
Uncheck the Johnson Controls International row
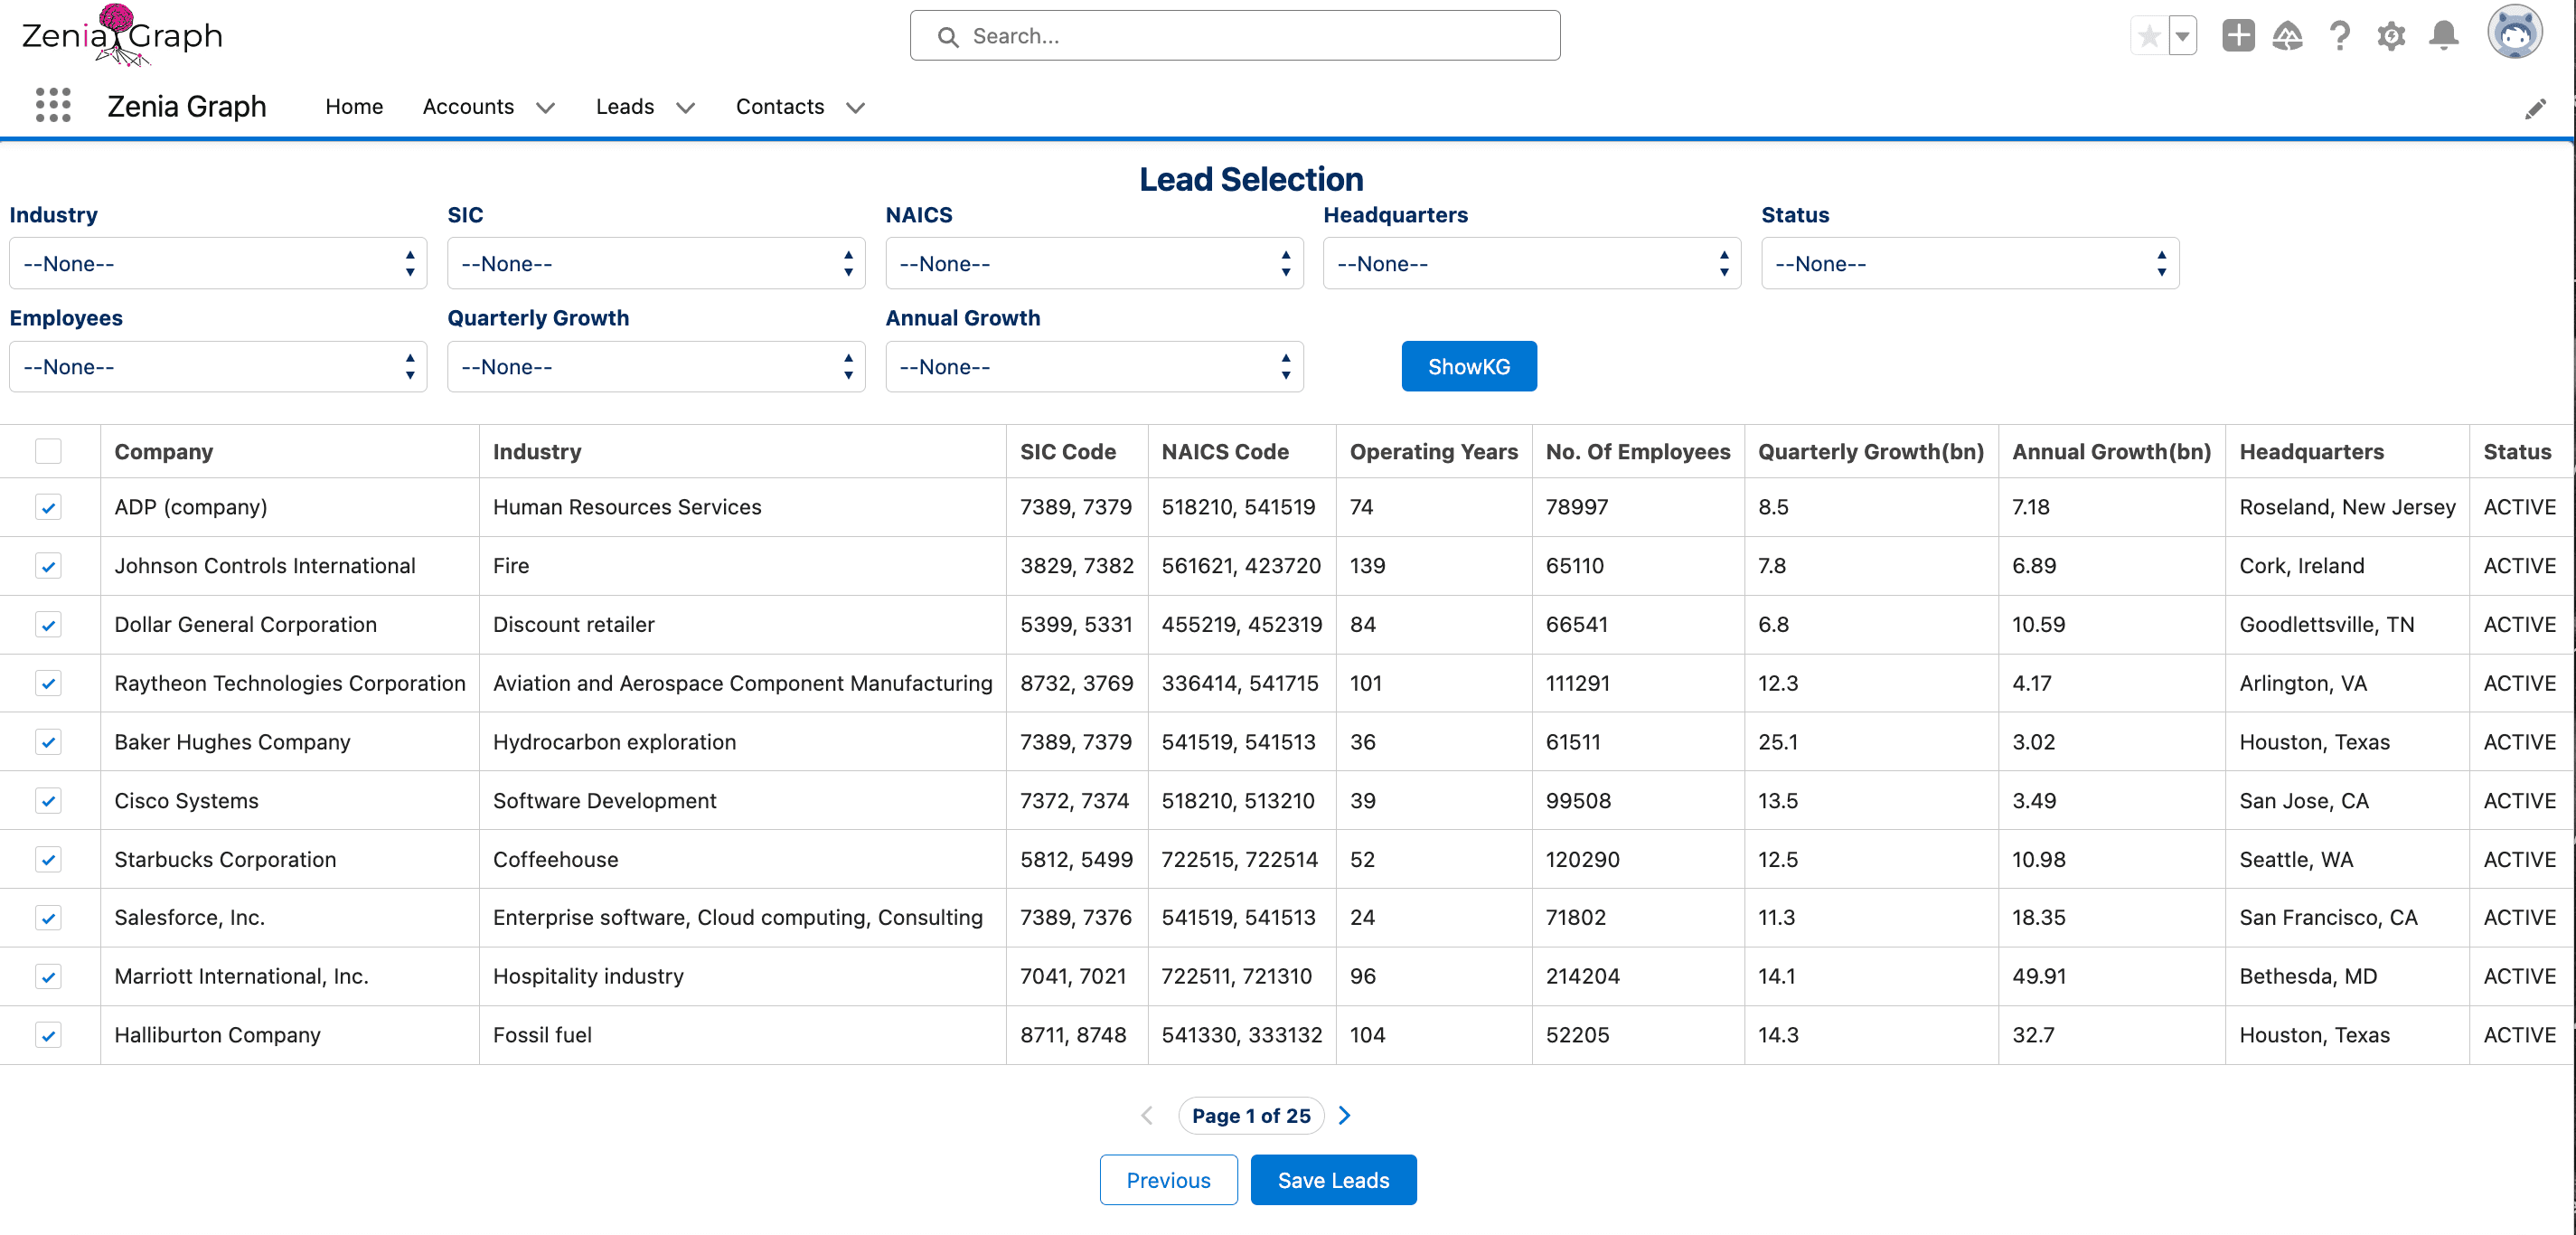(48, 566)
